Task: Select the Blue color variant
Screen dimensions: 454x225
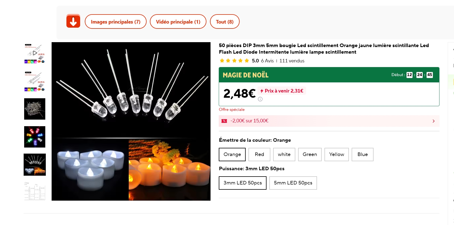Action: (x=362, y=154)
